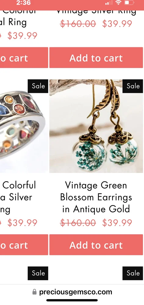Viewport: 144px width, 305px height.
Task: Tap the lock icon beside preciousgemsco.com
Action: (x=34, y=292)
